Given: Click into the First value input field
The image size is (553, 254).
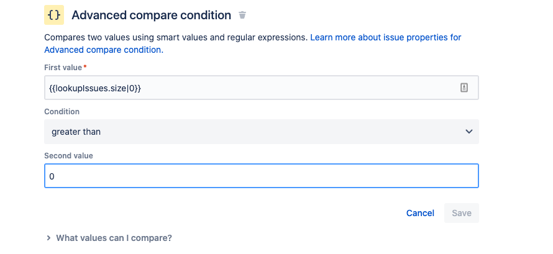Looking at the screenshot, I should click(249, 88).
